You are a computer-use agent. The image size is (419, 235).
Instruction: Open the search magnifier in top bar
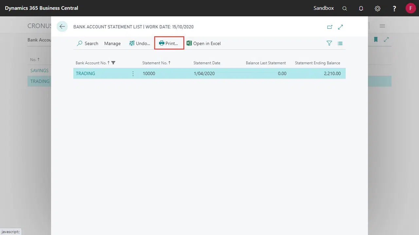(x=344, y=8)
